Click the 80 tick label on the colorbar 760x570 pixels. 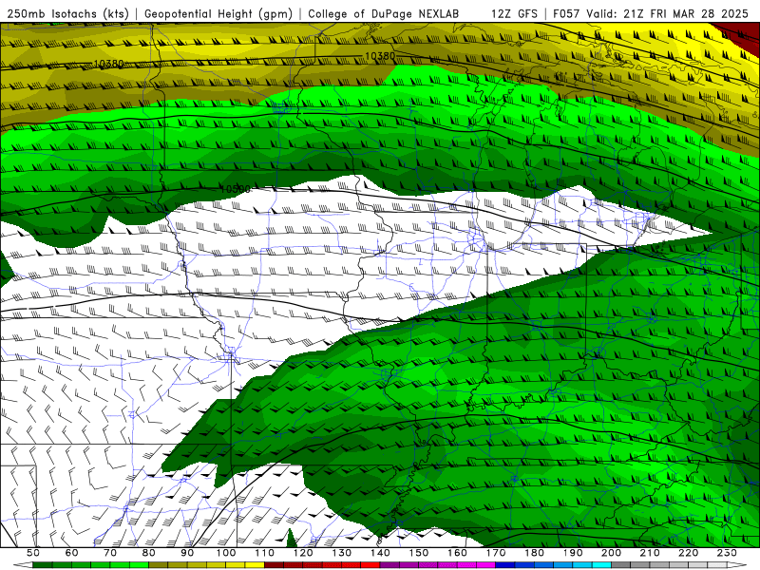(149, 553)
